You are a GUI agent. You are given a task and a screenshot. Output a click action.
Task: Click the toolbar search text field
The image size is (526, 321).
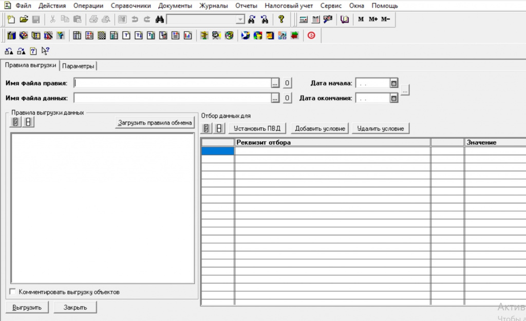[201, 20]
